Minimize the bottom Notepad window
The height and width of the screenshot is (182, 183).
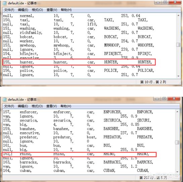coord(157,99)
